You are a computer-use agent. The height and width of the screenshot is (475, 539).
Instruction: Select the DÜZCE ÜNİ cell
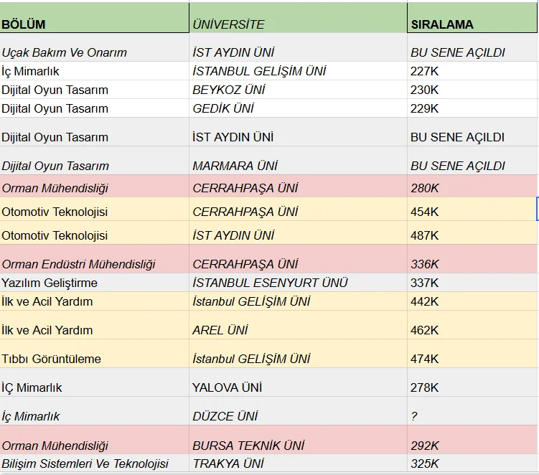pyautogui.click(x=298, y=411)
